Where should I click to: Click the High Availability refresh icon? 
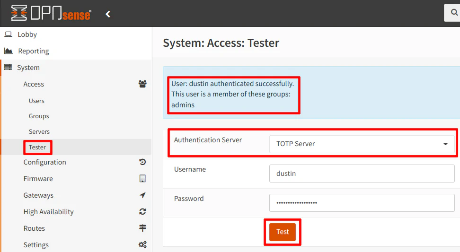pos(142,211)
